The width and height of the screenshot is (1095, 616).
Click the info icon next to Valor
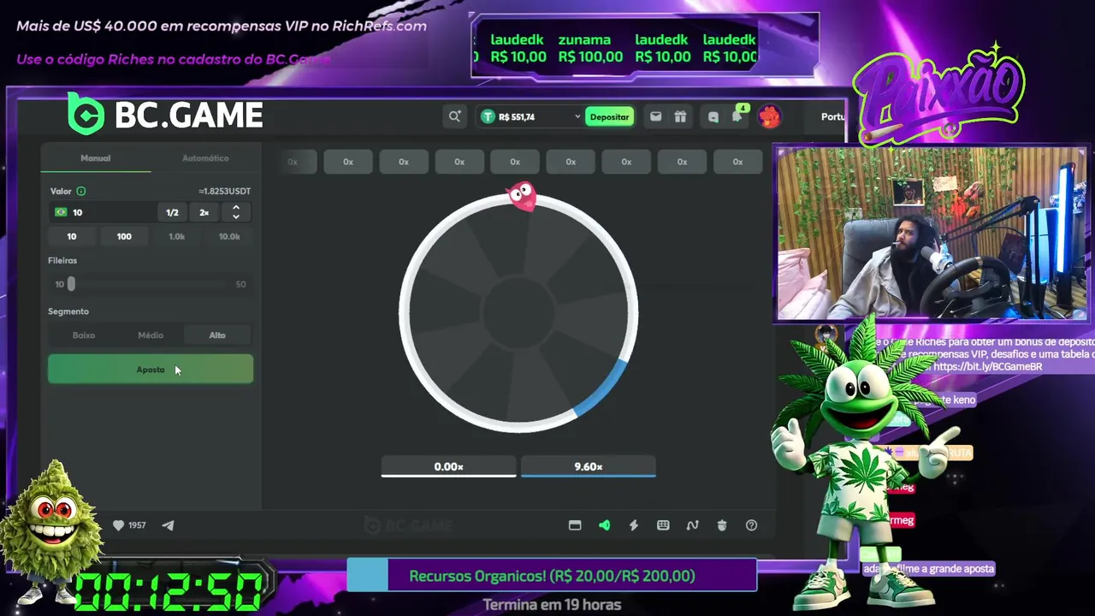(81, 191)
